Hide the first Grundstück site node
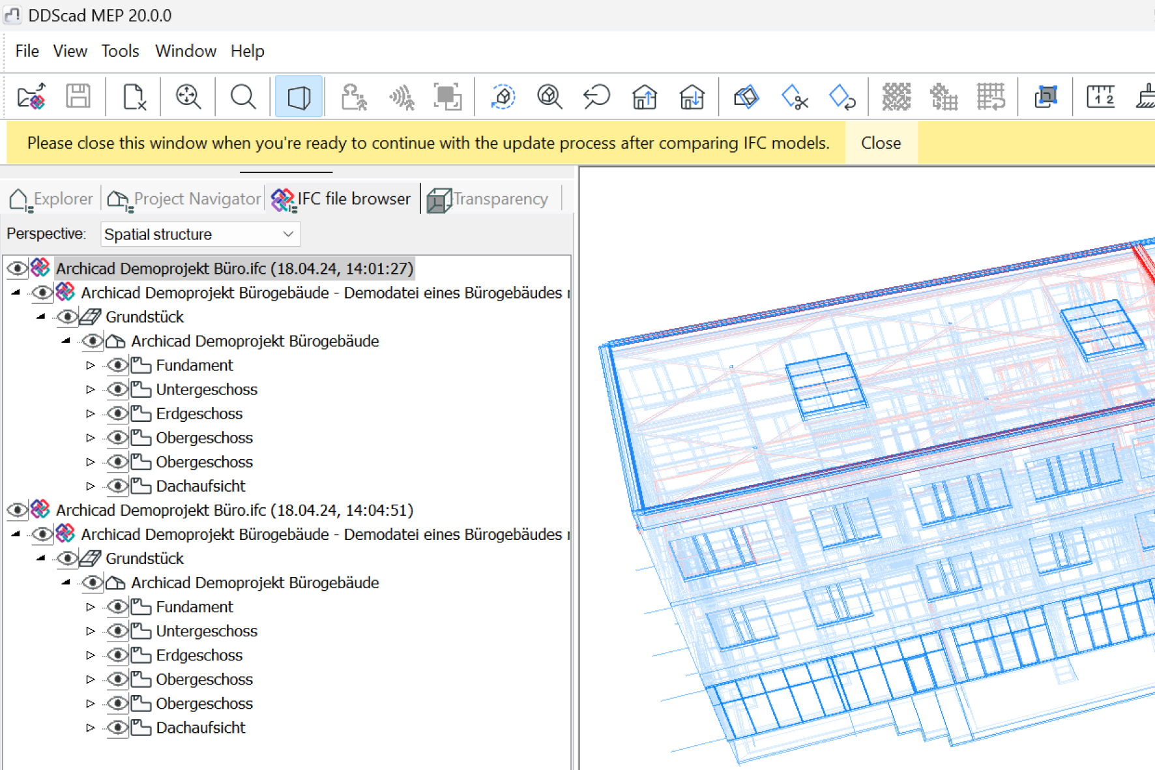The width and height of the screenshot is (1155, 770). (x=67, y=317)
